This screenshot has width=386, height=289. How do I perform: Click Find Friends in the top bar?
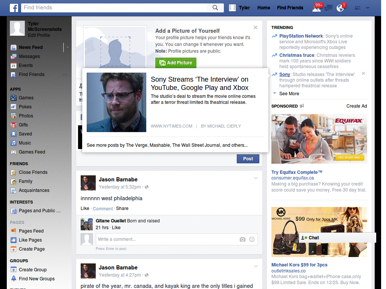tap(290, 8)
